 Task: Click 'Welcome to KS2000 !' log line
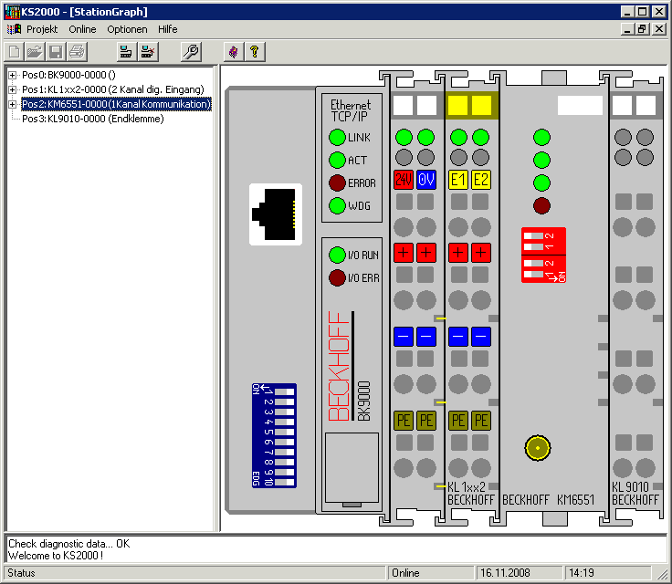(56, 556)
